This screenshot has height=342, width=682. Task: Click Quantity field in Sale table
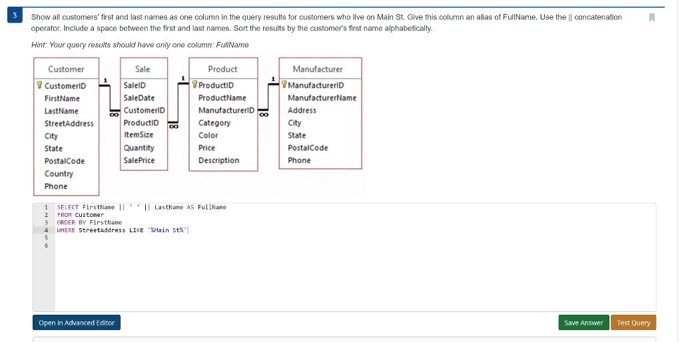coord(139,148)
